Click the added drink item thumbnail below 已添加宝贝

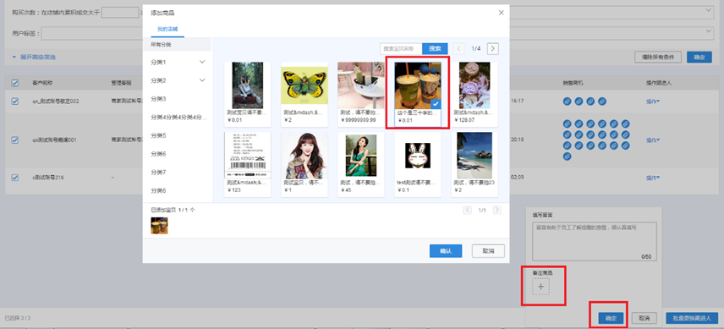coord(159,226)
